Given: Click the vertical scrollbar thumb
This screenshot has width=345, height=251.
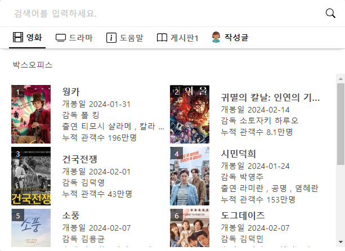Looking at the screenshot, I should coord(340,124).
